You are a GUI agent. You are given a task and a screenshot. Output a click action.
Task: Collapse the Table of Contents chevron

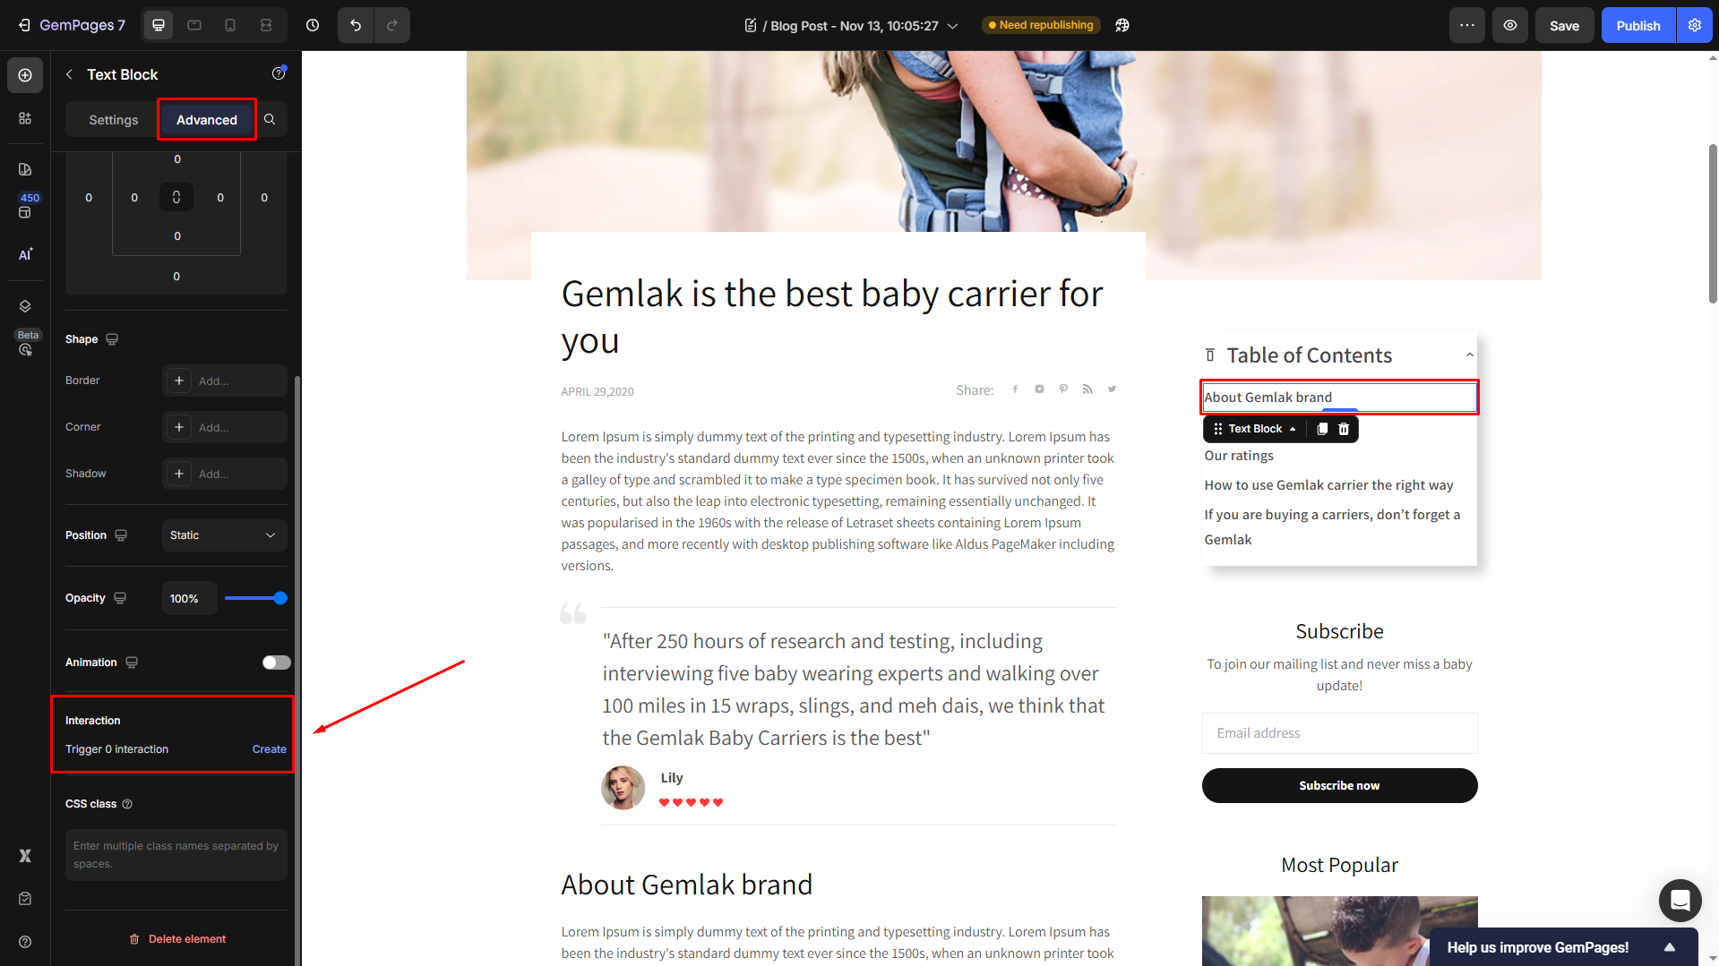point(1469,355)
